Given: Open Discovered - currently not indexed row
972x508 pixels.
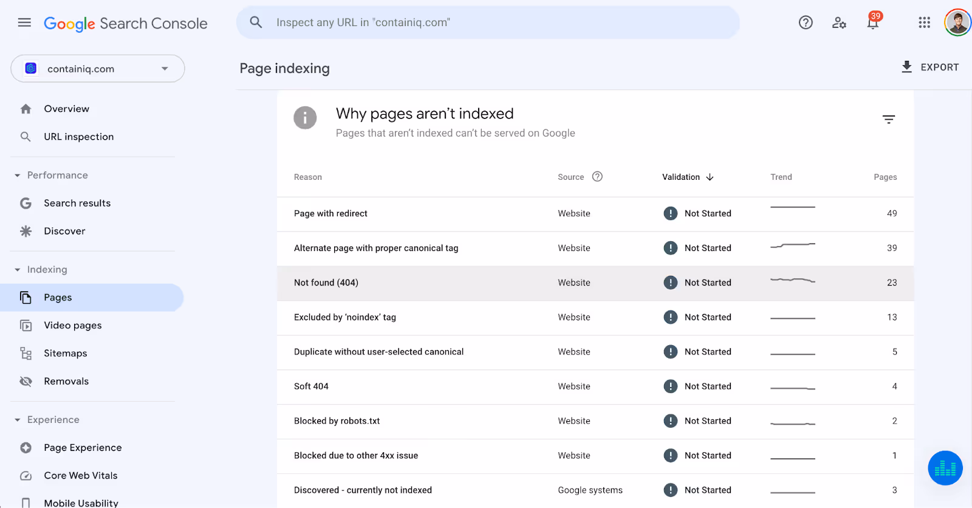Looking at the screenshot, I should click(595, 490).
